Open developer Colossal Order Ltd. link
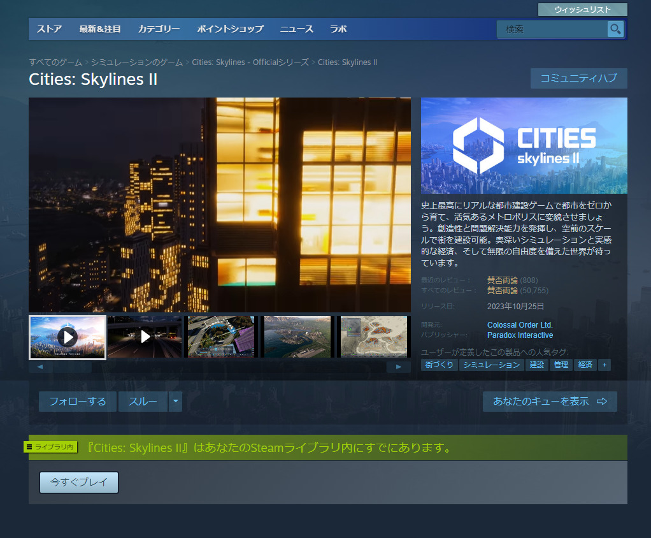This screenshot has width=651, height=538. pos(520,325)
